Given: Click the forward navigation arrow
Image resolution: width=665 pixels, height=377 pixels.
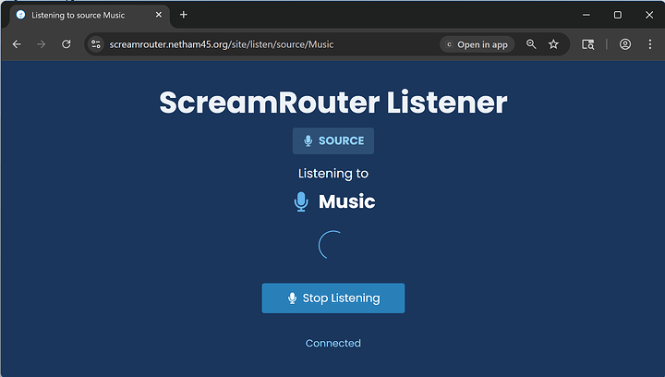Looking at the screenshot, I should pyautogui.click(x=42, y=44).
